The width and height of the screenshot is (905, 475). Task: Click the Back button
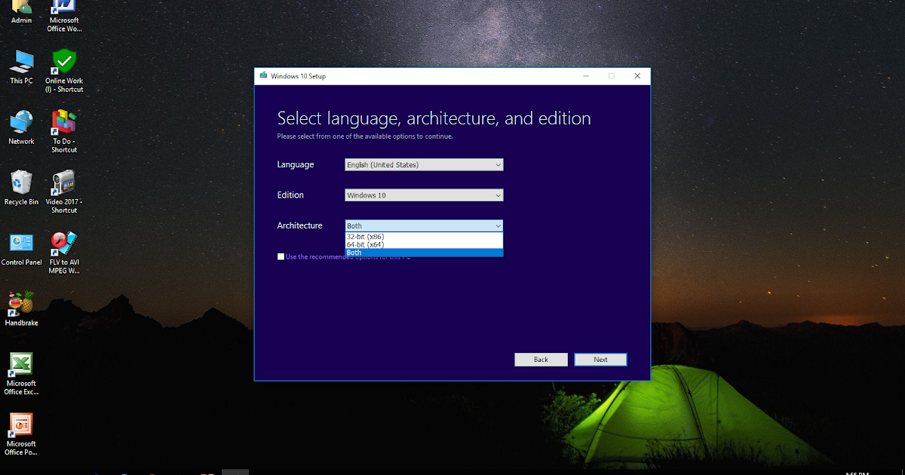click(x=541, y=360)
